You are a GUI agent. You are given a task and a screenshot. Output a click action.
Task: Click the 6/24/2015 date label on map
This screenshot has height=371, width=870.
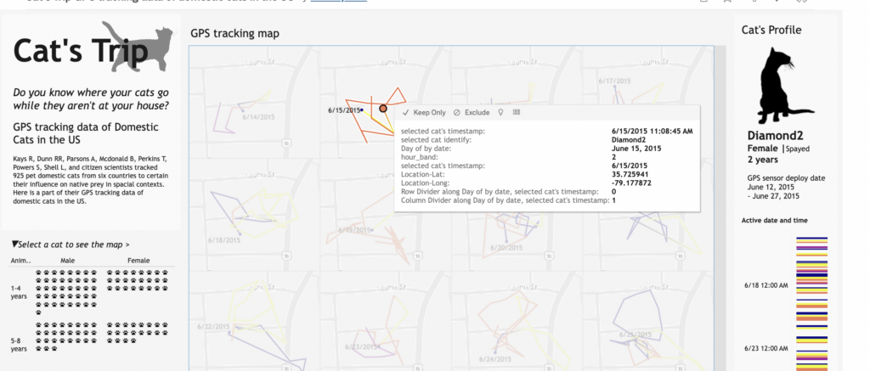494,359
